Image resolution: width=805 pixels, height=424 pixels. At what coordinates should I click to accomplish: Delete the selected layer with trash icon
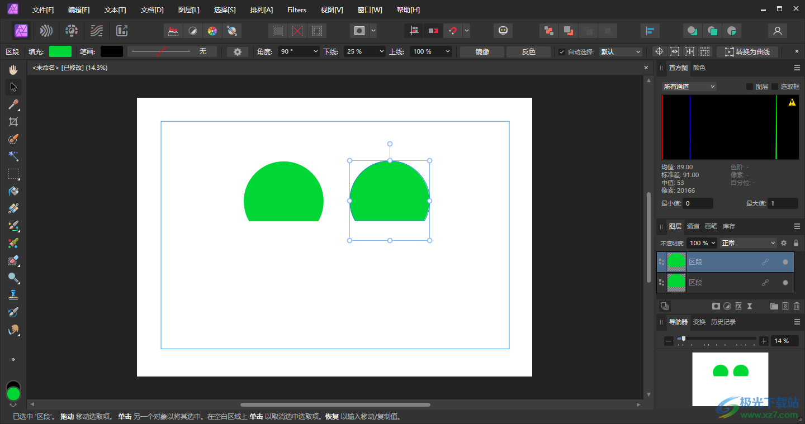click(x=797, y=306)
